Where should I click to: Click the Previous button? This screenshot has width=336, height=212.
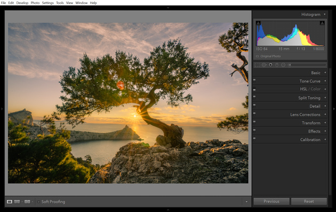(x=271, y=201)
